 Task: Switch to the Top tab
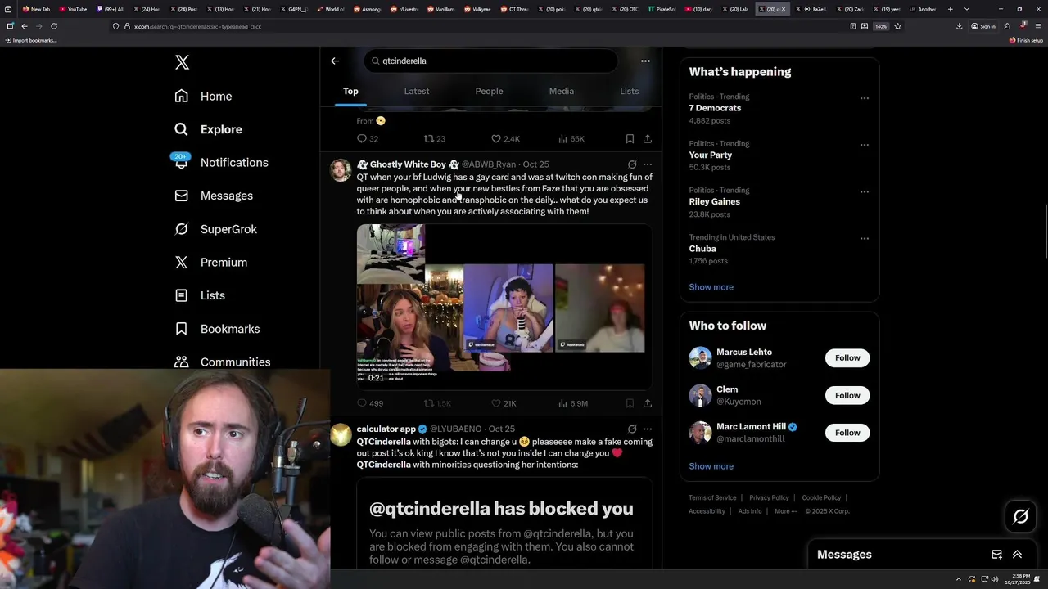350,91
